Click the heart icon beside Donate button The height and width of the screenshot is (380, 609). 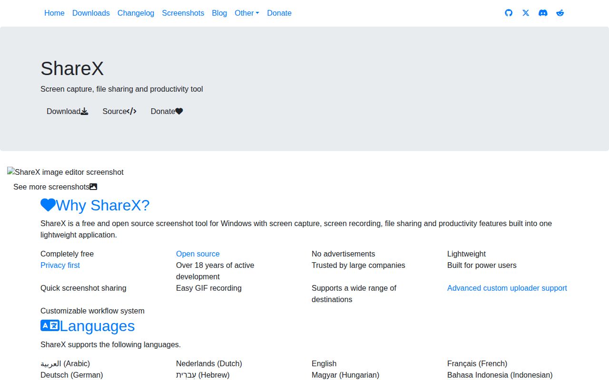coord(179,111)
